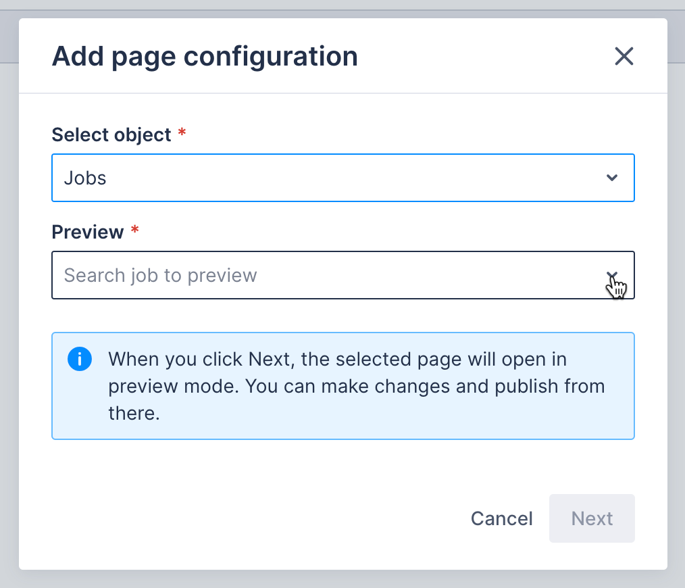Click the placeholder text Search job to preview
685x588 pixels.
[160, 275]
